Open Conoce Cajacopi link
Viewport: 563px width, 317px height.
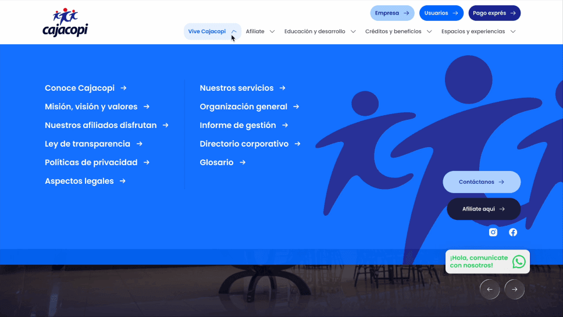(x=80, y=88)
